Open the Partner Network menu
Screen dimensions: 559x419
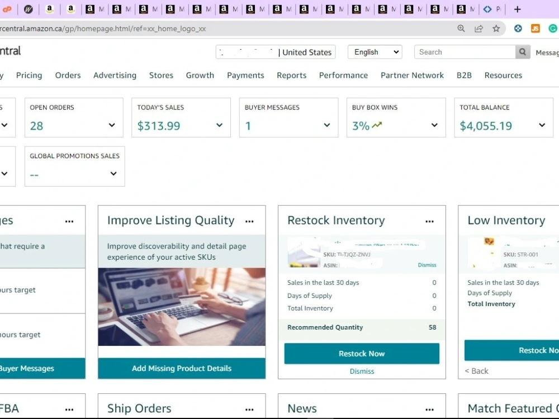coord(412,75)
